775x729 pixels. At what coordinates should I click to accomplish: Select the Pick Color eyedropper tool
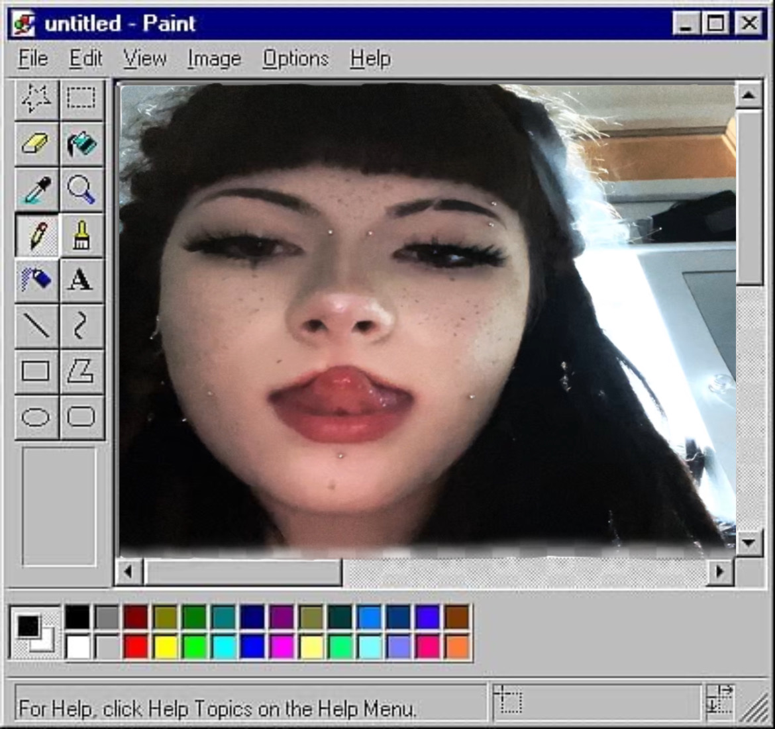36,189
